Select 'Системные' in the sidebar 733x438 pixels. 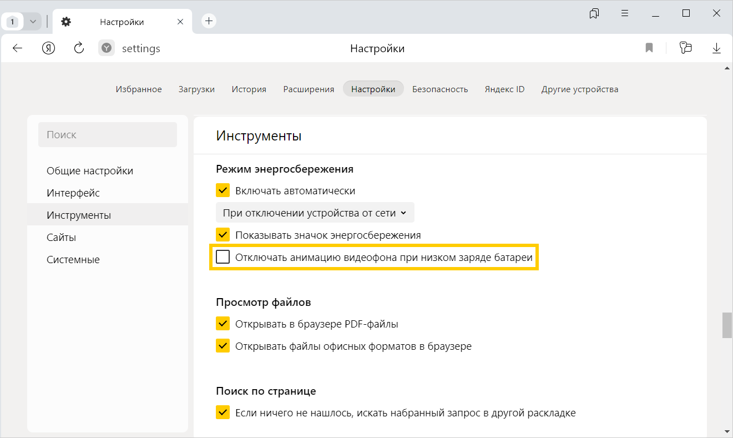(x=73, y=259)
